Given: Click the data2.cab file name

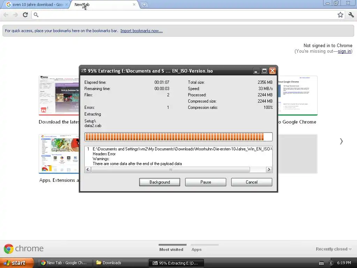Looking at the screenshot, I should (x=93, y=126).
